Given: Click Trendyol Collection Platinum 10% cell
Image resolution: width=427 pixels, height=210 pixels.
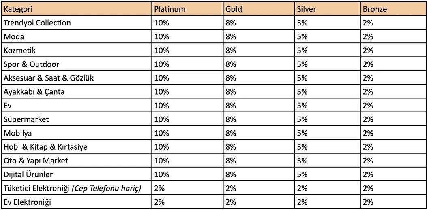Looking at the screenshot, I should 187,23.
